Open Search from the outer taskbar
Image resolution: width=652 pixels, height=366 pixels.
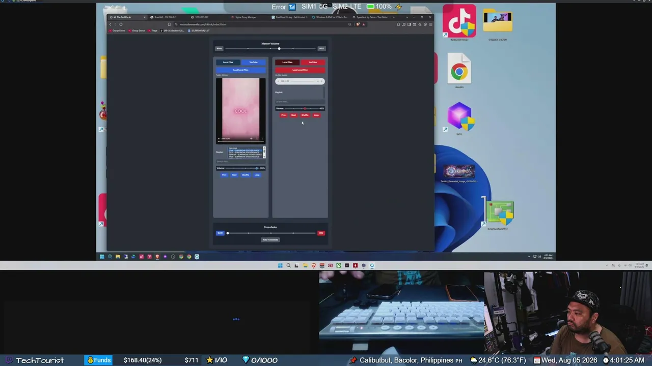click(288, 265)
